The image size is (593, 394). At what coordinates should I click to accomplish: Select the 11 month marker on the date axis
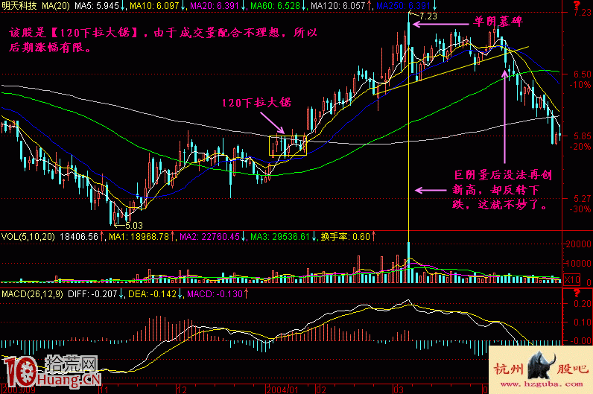point(104,390)
